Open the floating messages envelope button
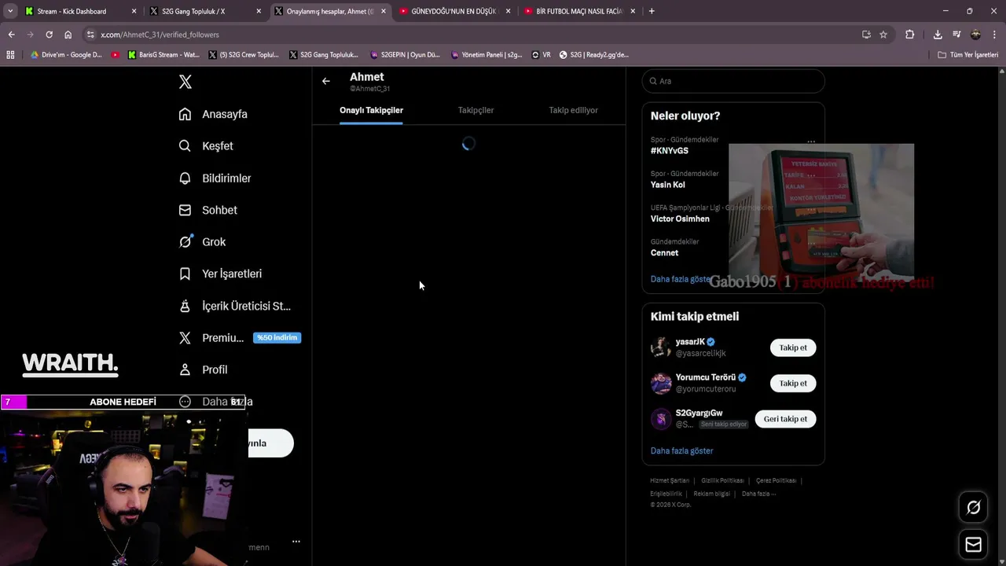The width and height of the screenshot is (1006, 566). pyautogui.click(x=973, y=545)
